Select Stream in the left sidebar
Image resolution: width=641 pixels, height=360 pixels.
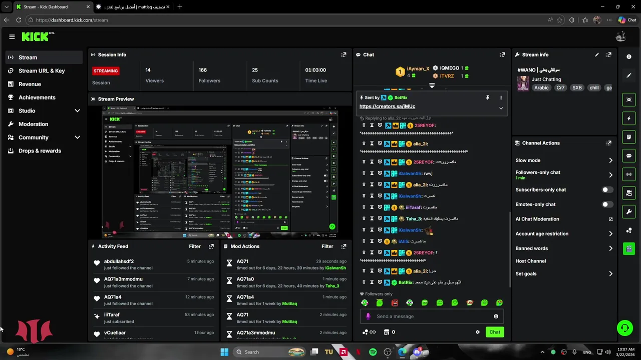(x=44, y=57)
